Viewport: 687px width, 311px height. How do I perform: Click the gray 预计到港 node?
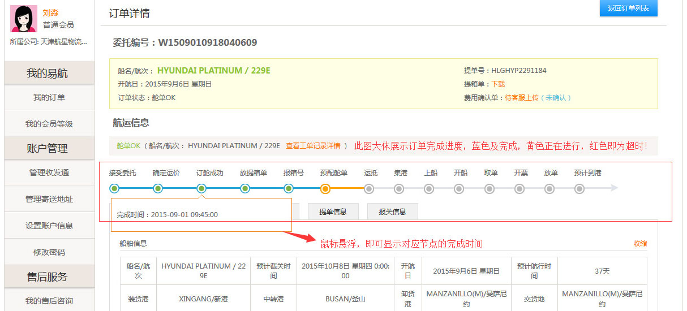point(579,189)
